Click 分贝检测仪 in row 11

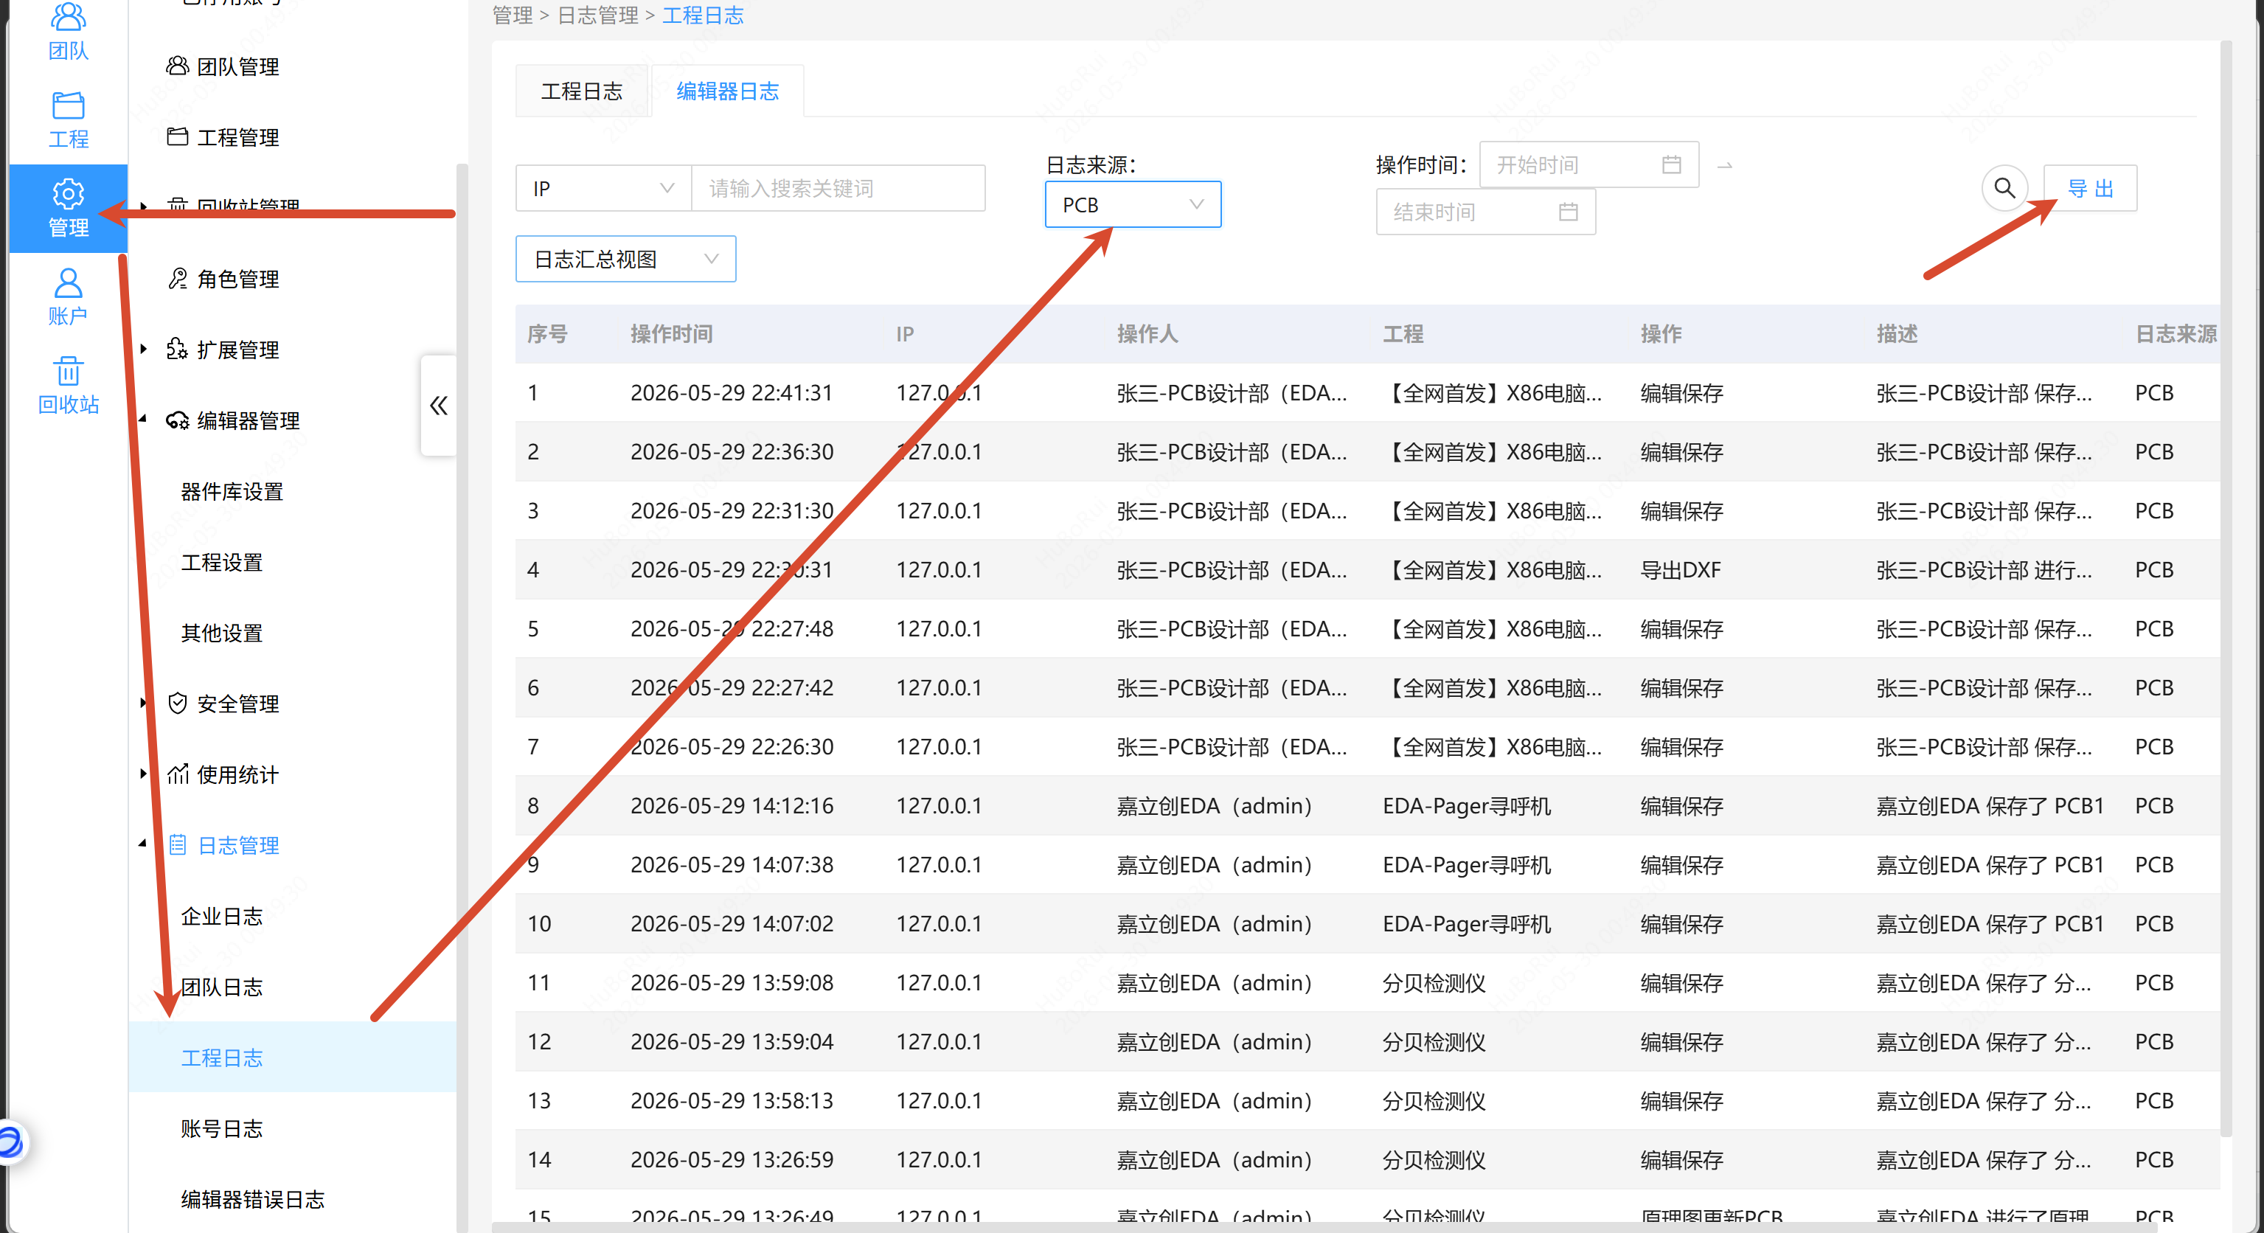click(1434, 982)
